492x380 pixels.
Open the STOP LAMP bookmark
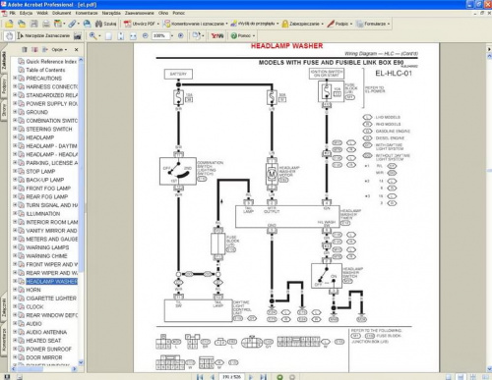coord(40,171)
